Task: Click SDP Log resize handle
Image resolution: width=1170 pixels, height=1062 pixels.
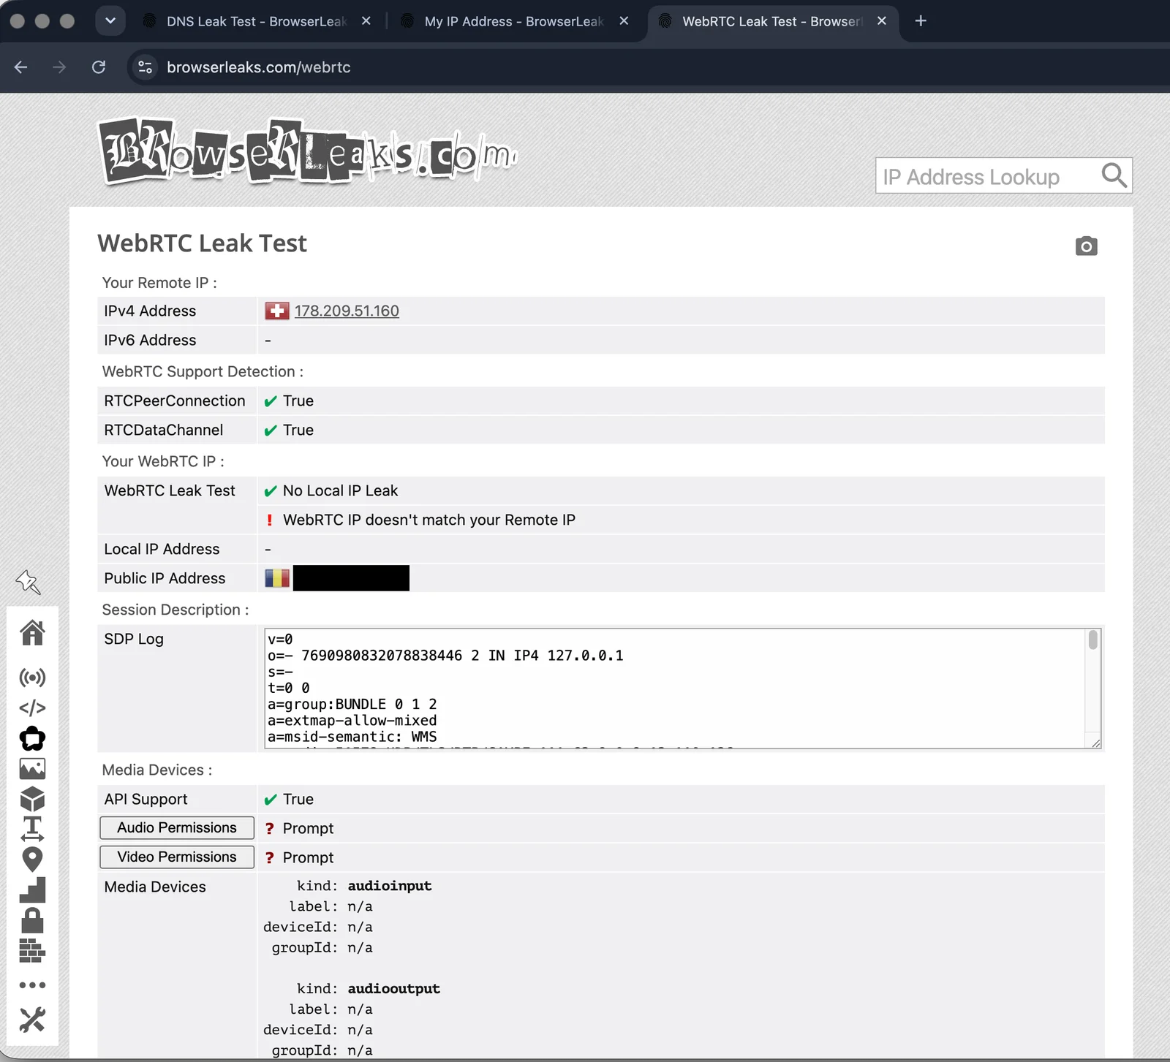Action: pyautogui.click(x=1095, y=743)
